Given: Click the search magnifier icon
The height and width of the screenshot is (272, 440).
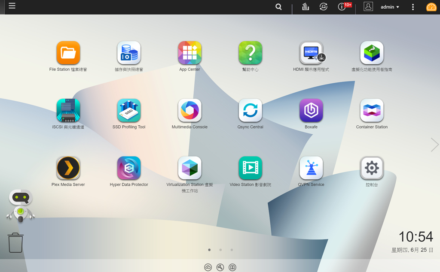Looking at the screenshot, I should click(278, 7).
